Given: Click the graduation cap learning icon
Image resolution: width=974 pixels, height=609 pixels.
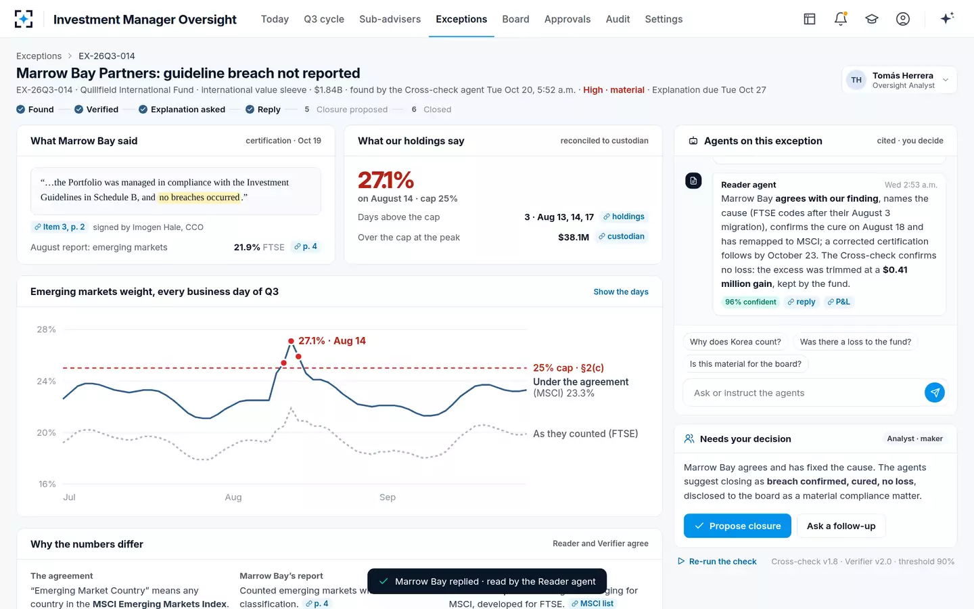Looking at the screenshot, I should (872, 19).
